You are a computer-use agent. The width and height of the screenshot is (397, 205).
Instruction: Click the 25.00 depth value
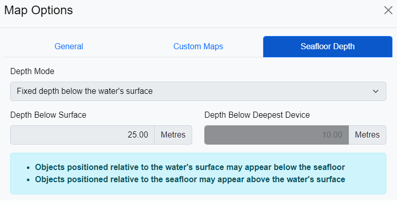[138, 135]
